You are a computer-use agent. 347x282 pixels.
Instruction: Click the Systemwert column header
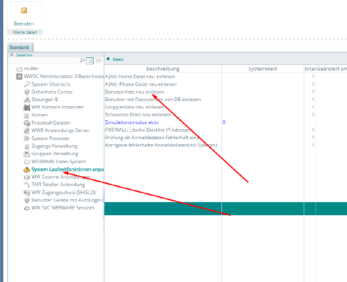pos(262,69)
